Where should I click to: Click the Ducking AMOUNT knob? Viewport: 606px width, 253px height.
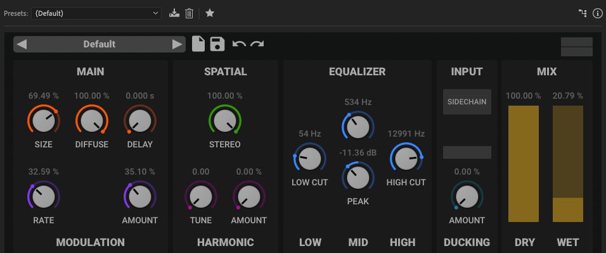[x=467, y=195]
